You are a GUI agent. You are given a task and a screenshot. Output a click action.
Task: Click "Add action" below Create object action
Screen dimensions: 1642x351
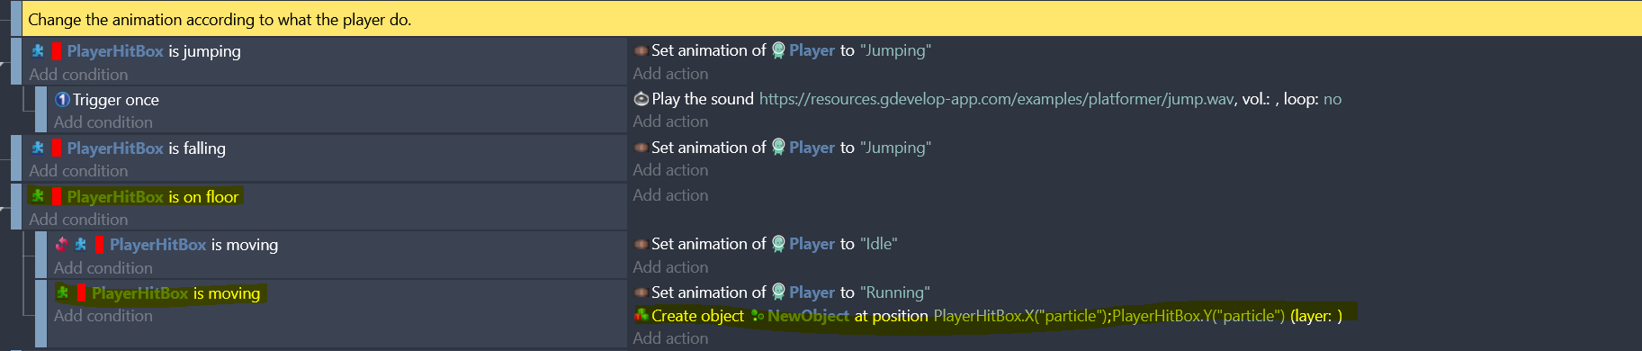[x=670, y=338]
